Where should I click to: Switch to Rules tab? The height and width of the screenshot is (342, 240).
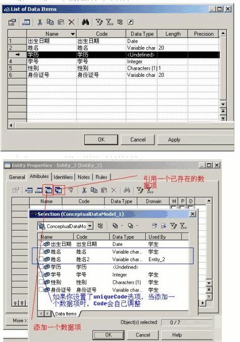tap(102, 177)
